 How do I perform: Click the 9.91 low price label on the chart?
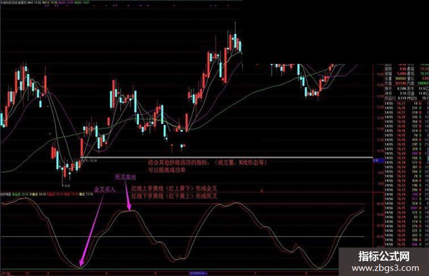(67, 186)
